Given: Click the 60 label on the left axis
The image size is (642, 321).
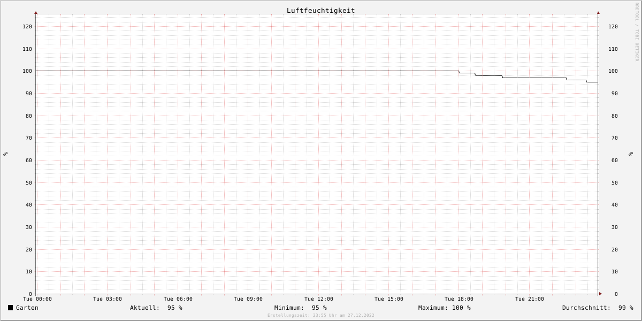Looking at the screenshot, I should click(29, 160).
